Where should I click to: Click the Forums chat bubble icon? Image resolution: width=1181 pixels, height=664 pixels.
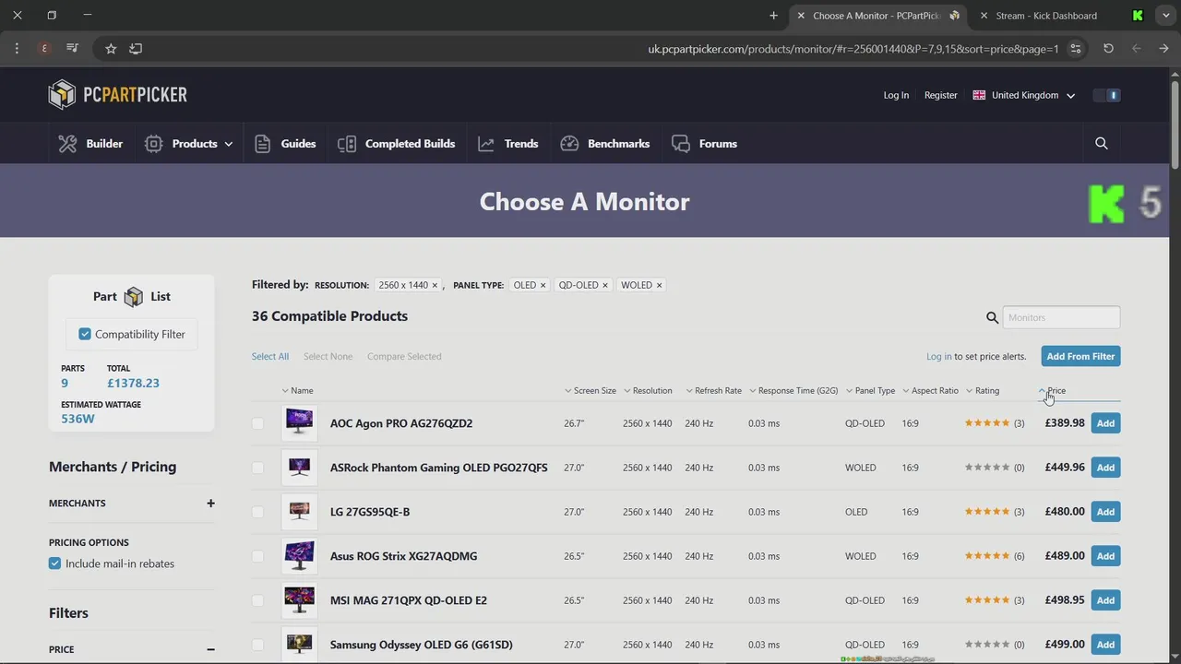681,143
